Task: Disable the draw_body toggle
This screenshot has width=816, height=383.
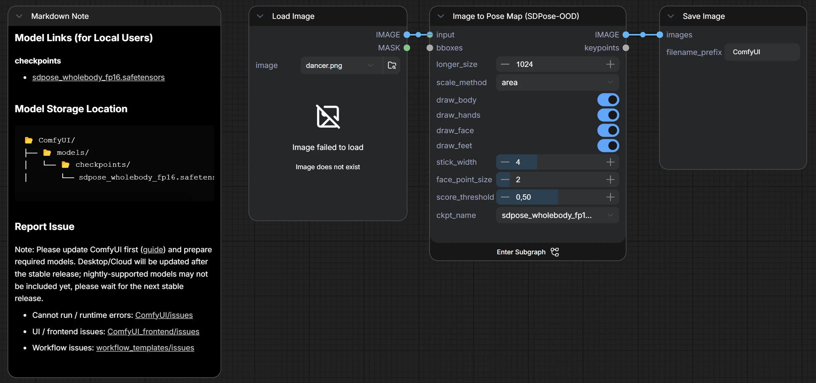Action: coord(608,100)
